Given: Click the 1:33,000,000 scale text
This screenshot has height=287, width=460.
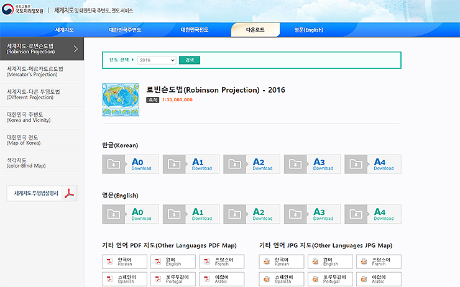Looking at the screenshot, I should pos(178,99).
